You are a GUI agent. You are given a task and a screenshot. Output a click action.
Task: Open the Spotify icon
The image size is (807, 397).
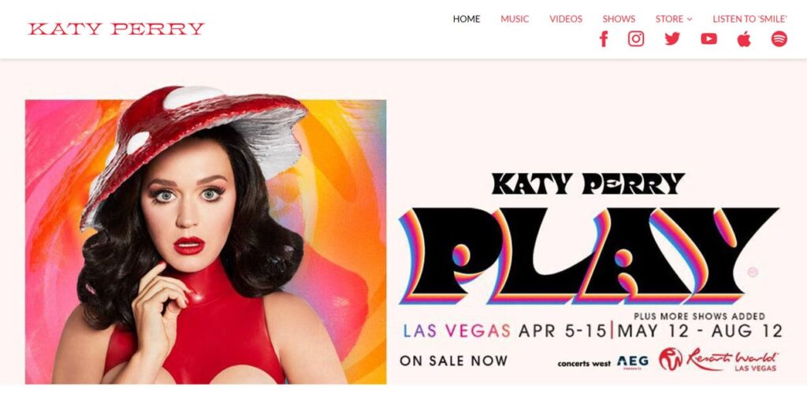coord(779,39)
